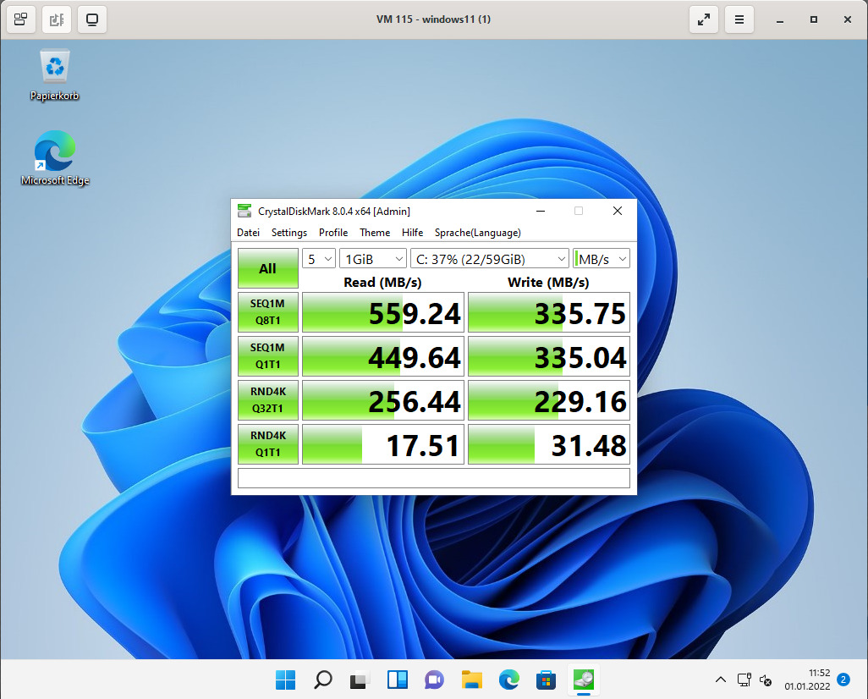Image resolution: width=868 pixels, height=699 pixels.
Task: Open the Widgets panel from taskbar
Action: tap(398, 680)
